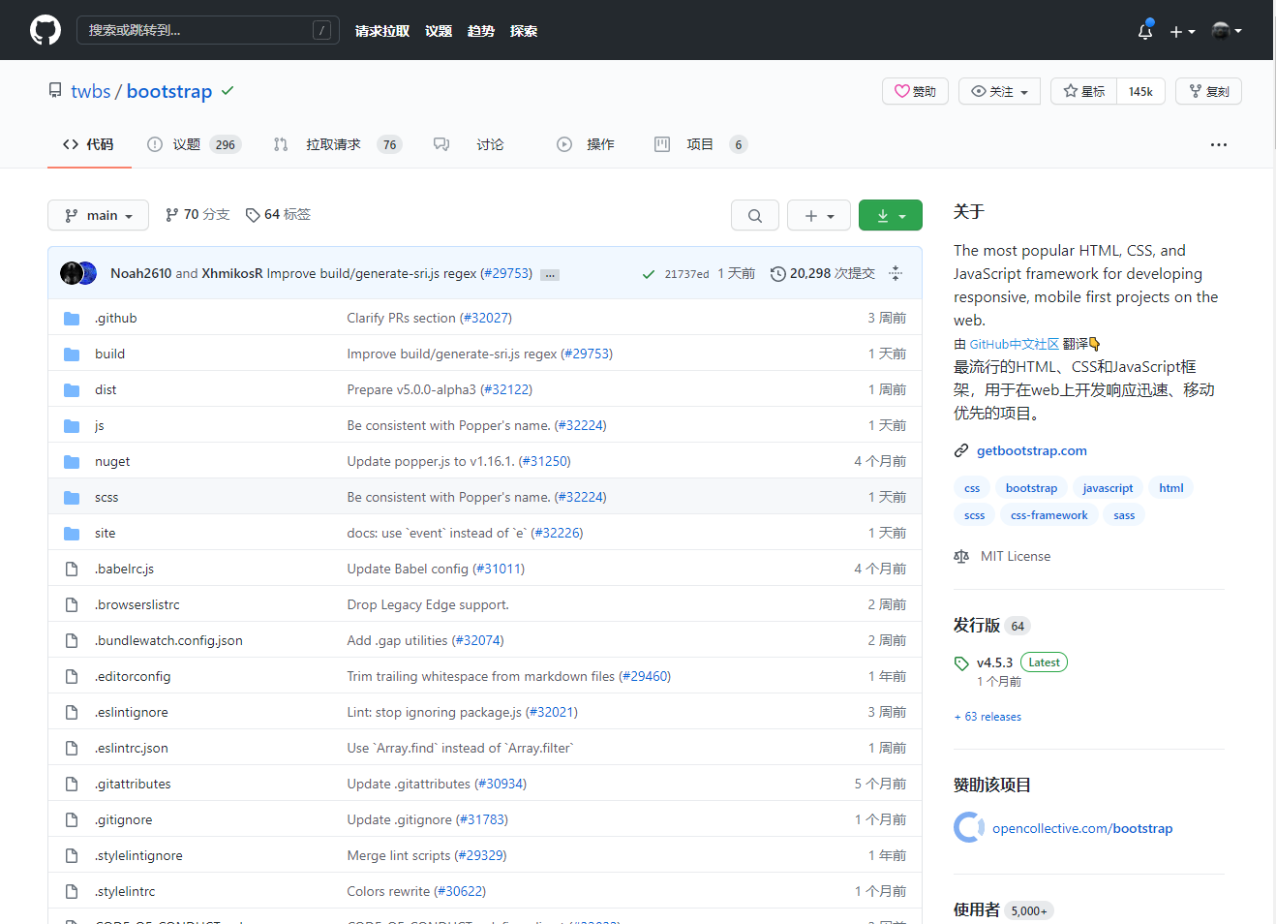Click the nuget folder icon

click(x=72, y=461)
